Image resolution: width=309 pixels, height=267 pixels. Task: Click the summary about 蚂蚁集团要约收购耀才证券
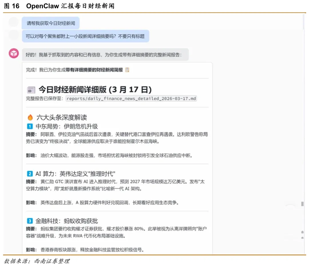(116, 232)
